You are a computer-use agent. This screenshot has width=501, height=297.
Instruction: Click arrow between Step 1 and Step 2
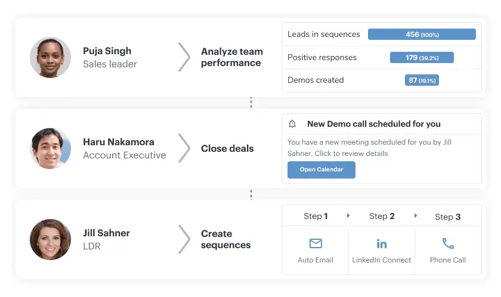pyautogui.click(x=348, y=215)
